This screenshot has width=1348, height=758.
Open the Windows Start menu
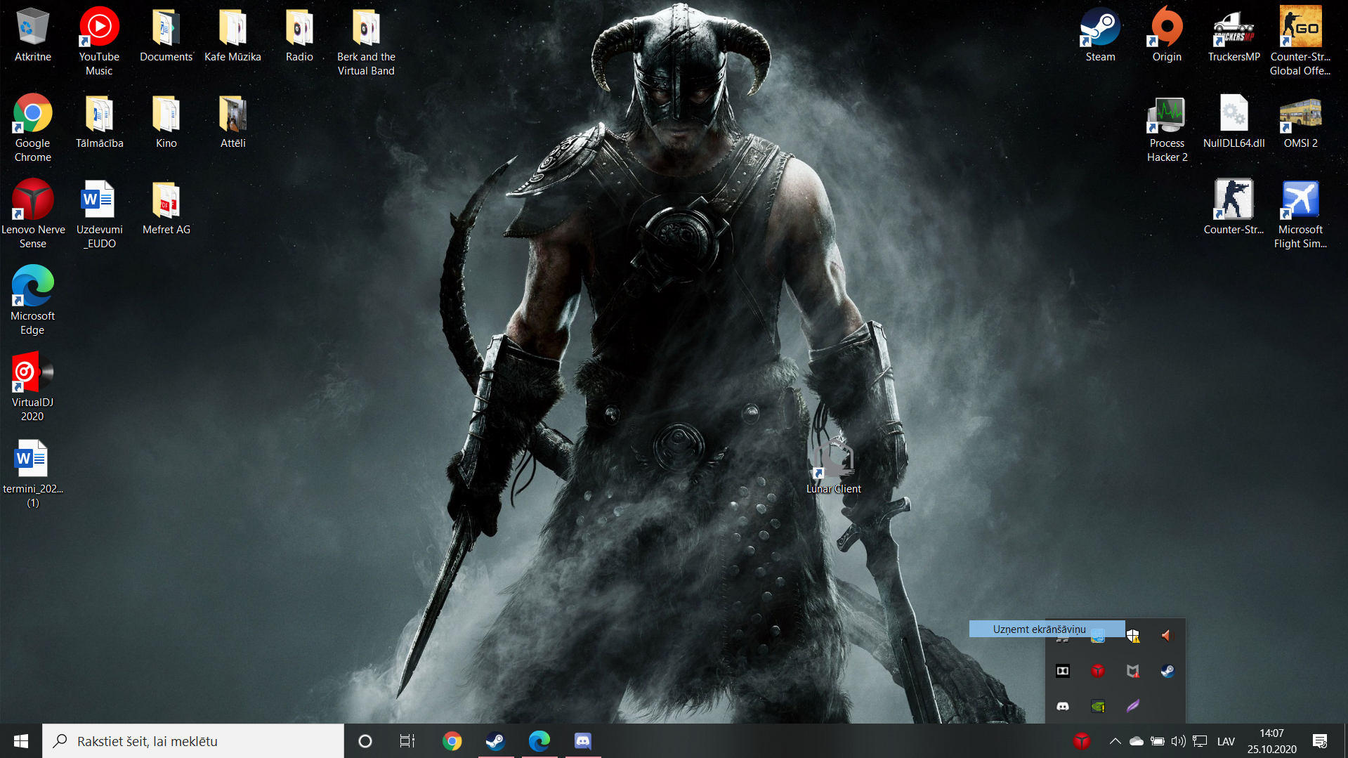21,741
